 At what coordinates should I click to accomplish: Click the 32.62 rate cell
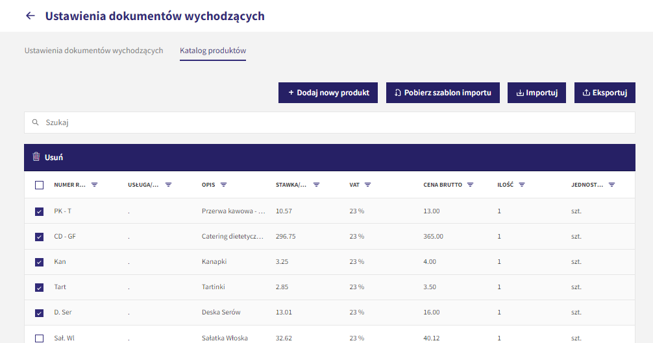pos(284,338)
